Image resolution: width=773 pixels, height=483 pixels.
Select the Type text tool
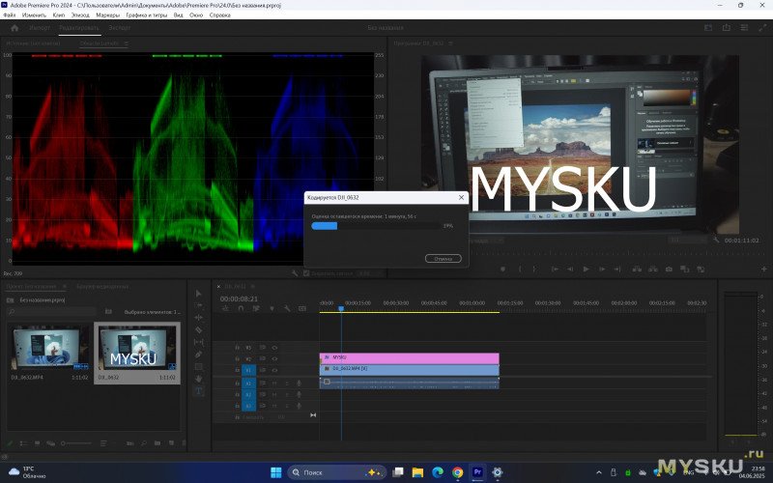(199, 391)
